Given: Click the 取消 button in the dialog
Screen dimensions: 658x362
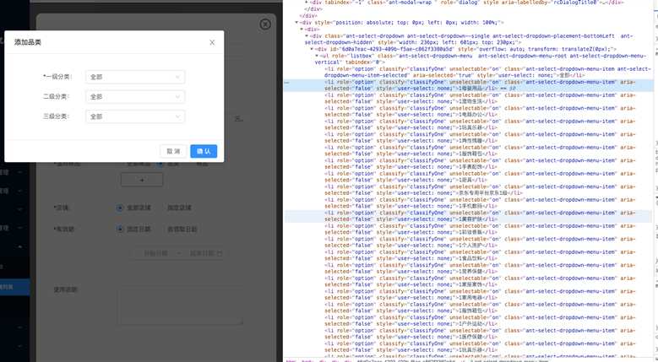Looking at the screenshot, I should [x=173, y=151].
